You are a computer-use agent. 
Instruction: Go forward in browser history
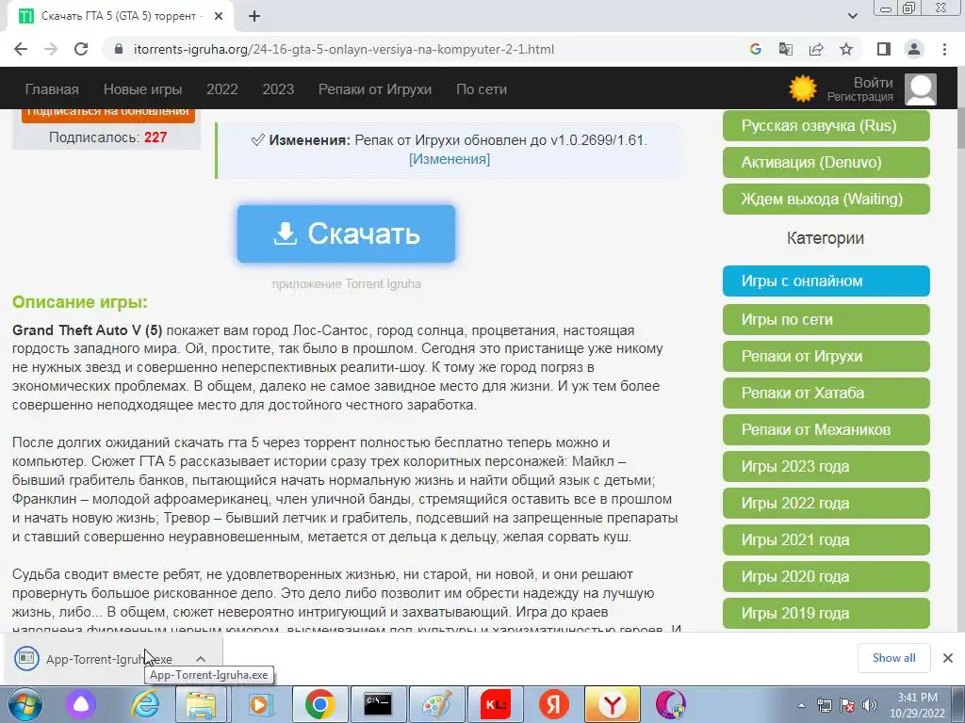click(51, 49)
